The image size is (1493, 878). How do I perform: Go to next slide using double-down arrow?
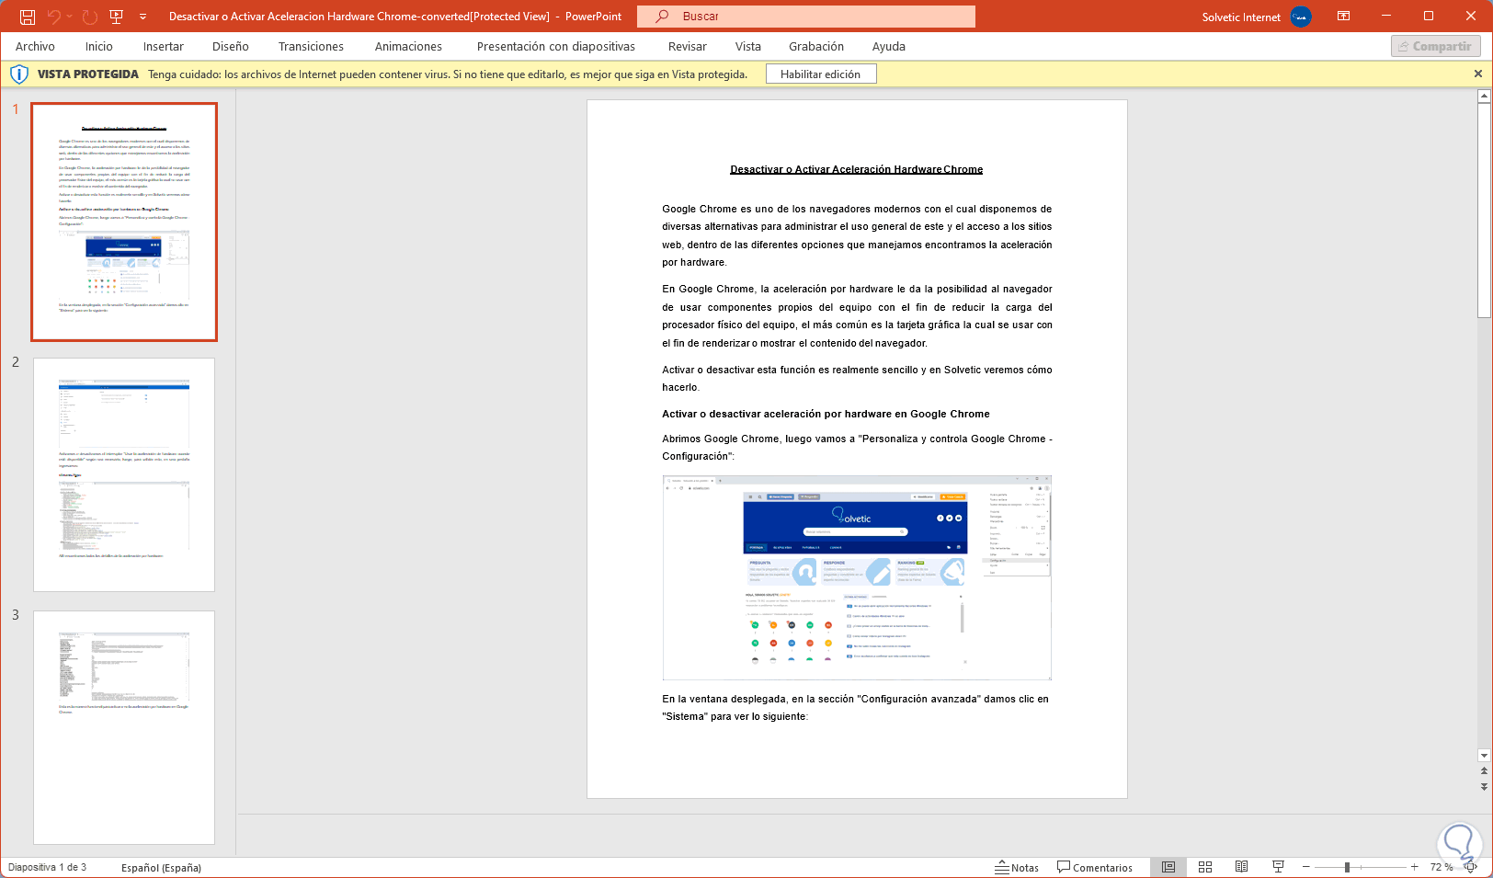coord(1484,787)
